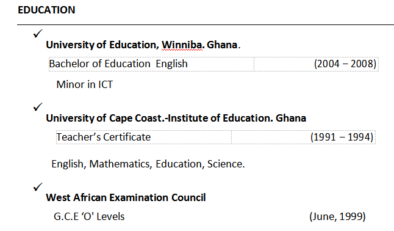Click the Teacher's Certificate table cell

[143, 137]
